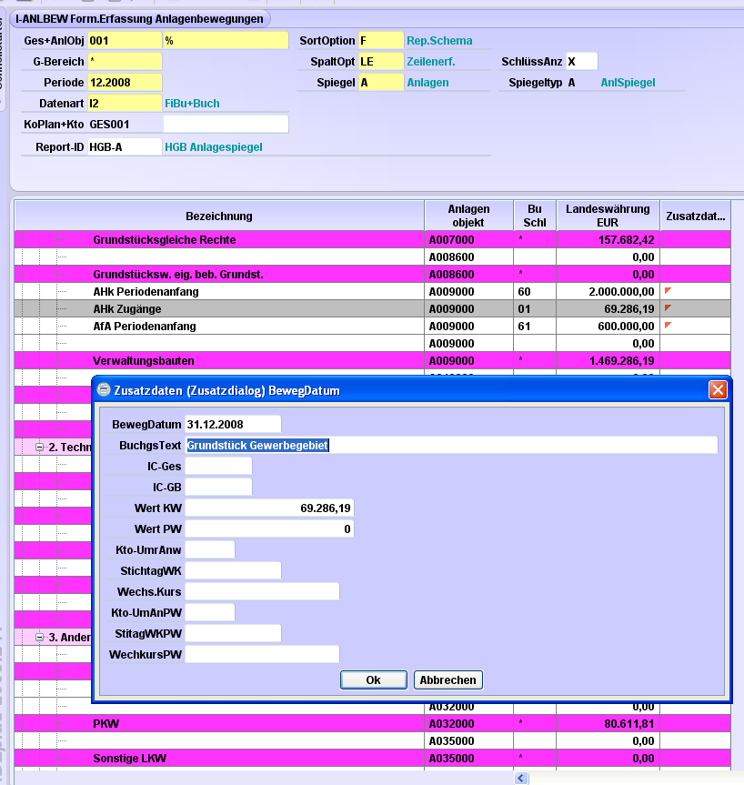Cancel the dialog with Abbrechen
744x785 pixels.
(x=448, y=679)
